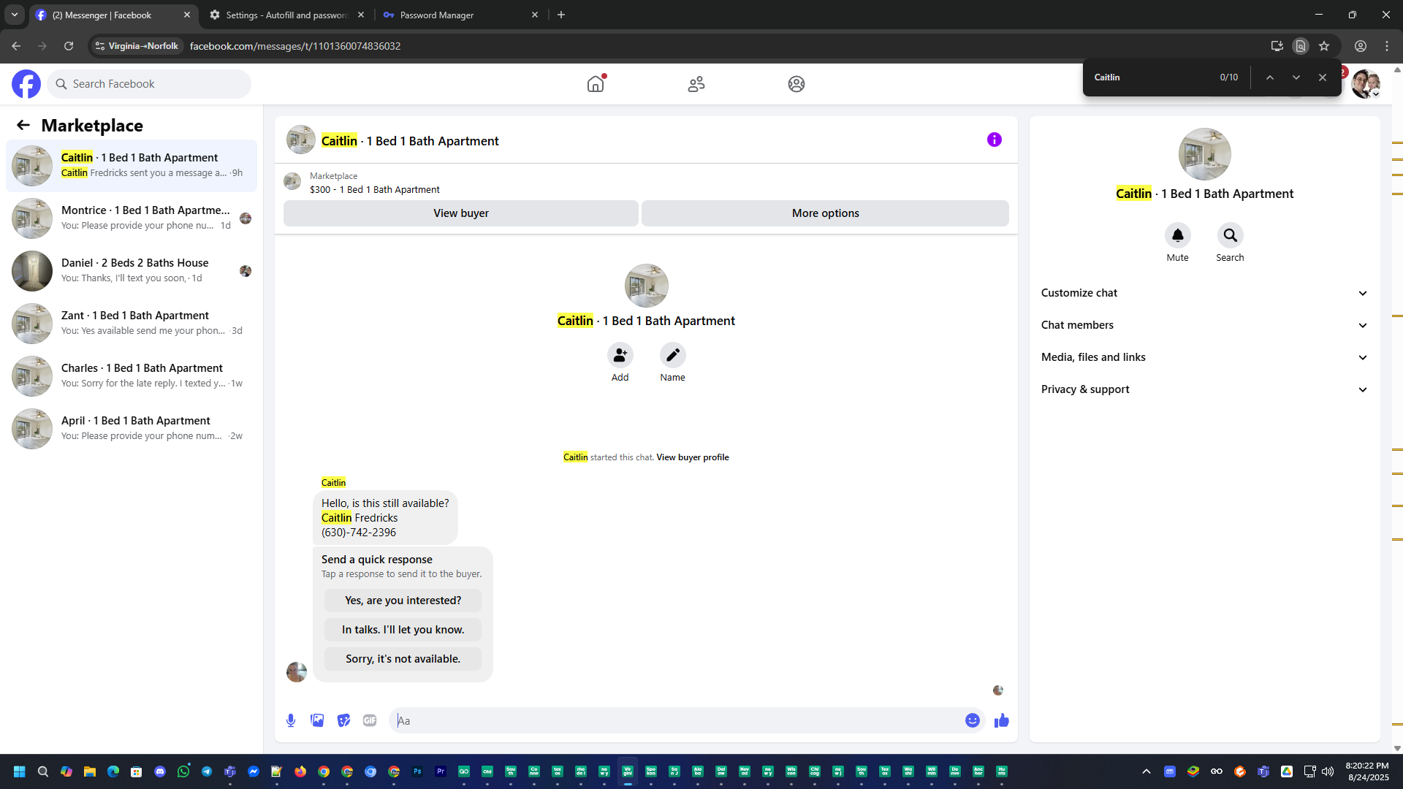Image resolution: width=1403 pixels, height=789 pixels.
Task: Open the View buyer profile link
Action: [x=692, y=457]
